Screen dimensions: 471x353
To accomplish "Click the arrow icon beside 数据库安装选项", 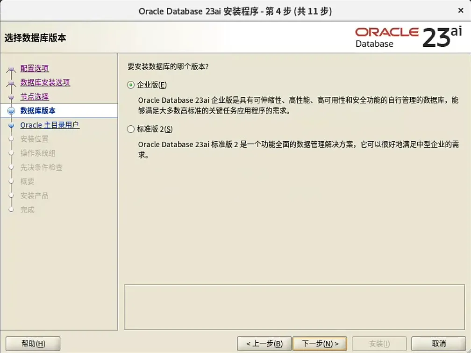I will point(10,83).
